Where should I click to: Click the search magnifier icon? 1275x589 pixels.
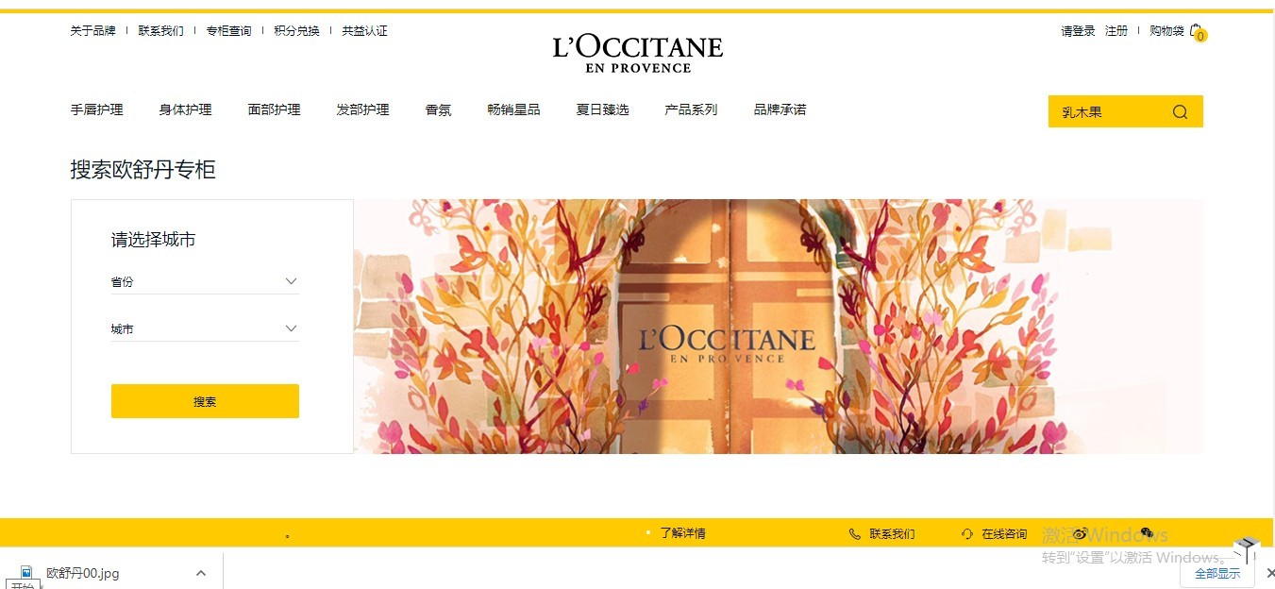click(x=1180, y=112)
